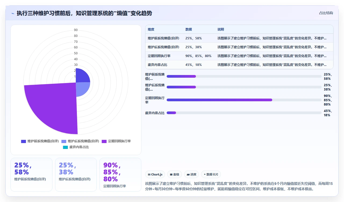344x202 pixels.
Task: Click the 占比结构 label at top right
Action: point(326,13)
